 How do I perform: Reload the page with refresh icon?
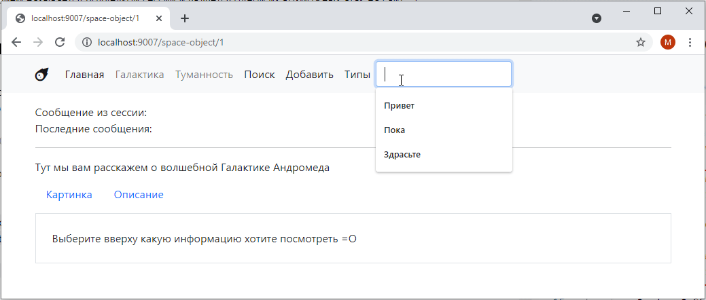coord(60,42)
